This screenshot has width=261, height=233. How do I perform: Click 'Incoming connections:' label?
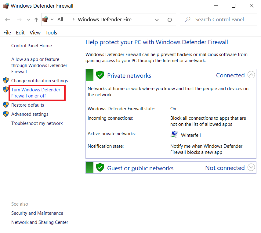pos(110,118)
